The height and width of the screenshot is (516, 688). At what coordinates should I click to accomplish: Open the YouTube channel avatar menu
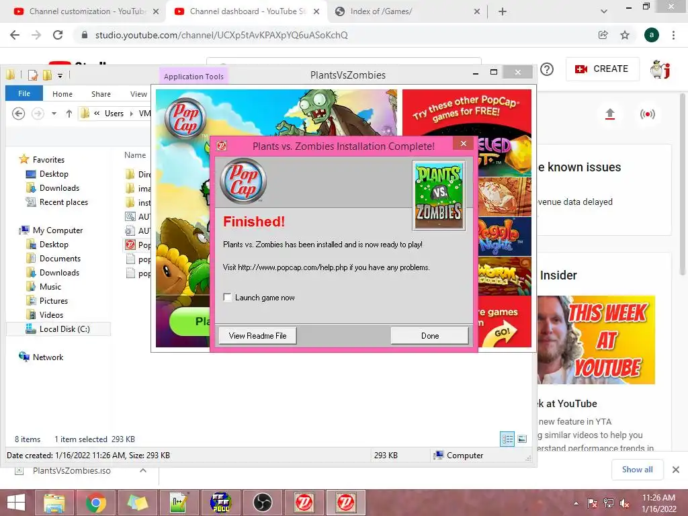pos(660,69)
